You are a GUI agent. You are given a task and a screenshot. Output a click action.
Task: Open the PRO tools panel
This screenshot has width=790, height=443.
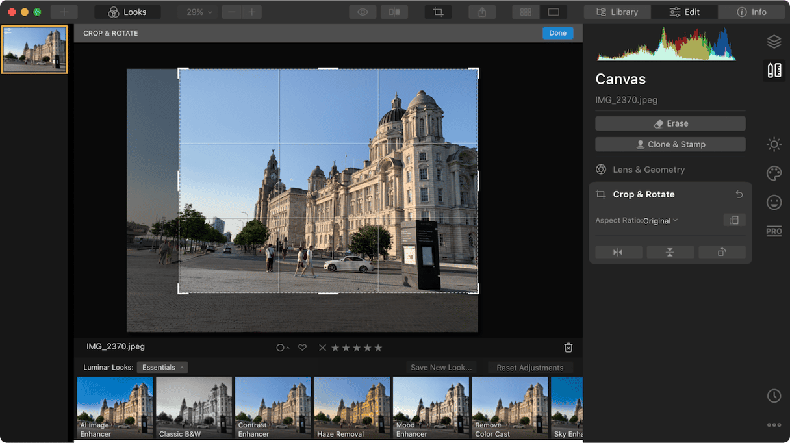[773, 231]
